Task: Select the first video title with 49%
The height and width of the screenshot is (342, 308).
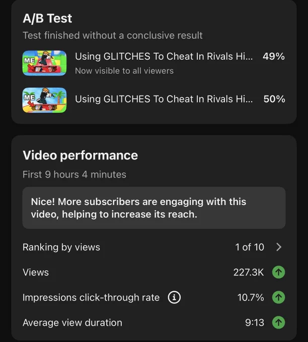Action: click(x=164, y=56)
